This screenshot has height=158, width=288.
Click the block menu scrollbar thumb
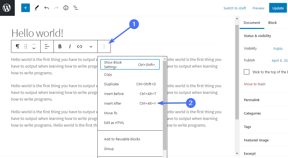[x=165, y=106]
